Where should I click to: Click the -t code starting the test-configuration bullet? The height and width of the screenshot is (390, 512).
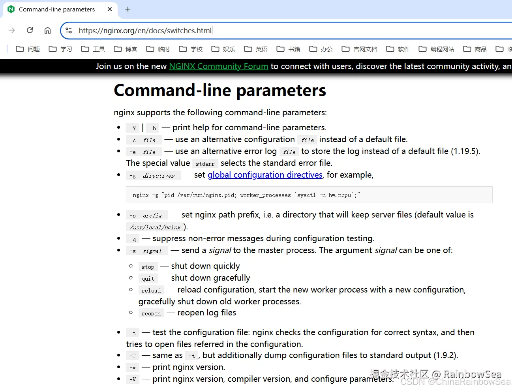133,333
